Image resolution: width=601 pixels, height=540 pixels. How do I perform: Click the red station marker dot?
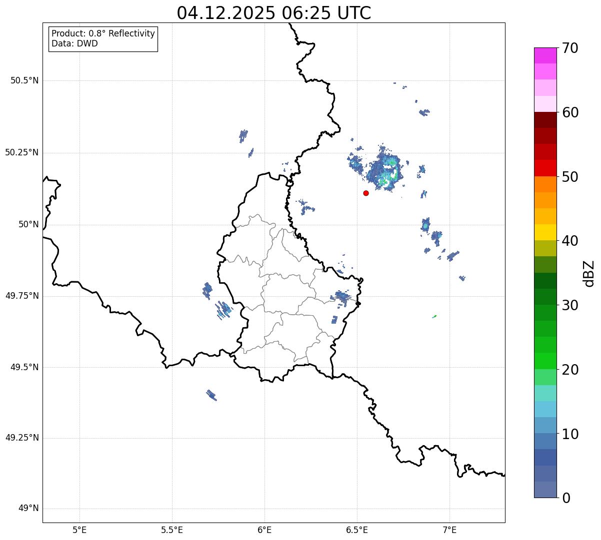(x=366, y=193)
